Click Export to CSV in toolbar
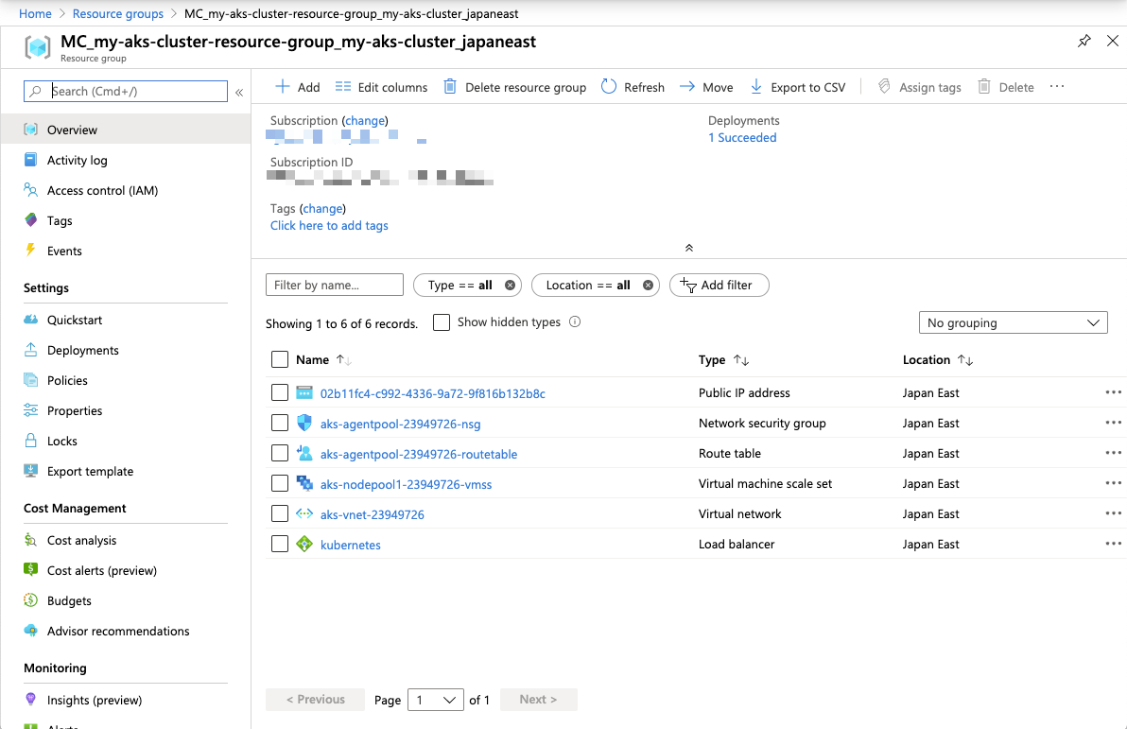This screenshot has width=1127, height=729. pyautogui.click(x=798, y=87)
